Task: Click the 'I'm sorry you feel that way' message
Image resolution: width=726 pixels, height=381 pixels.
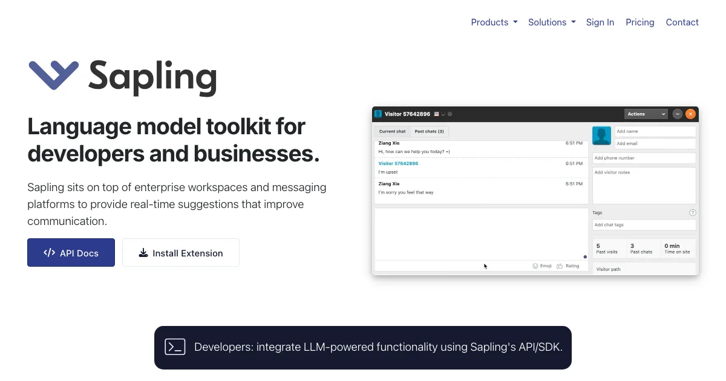Action: [406, 192]
